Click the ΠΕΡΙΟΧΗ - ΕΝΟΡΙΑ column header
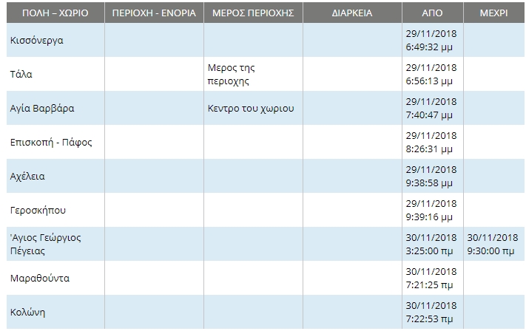This screenshot has height=334, width=526. point(154,13)
